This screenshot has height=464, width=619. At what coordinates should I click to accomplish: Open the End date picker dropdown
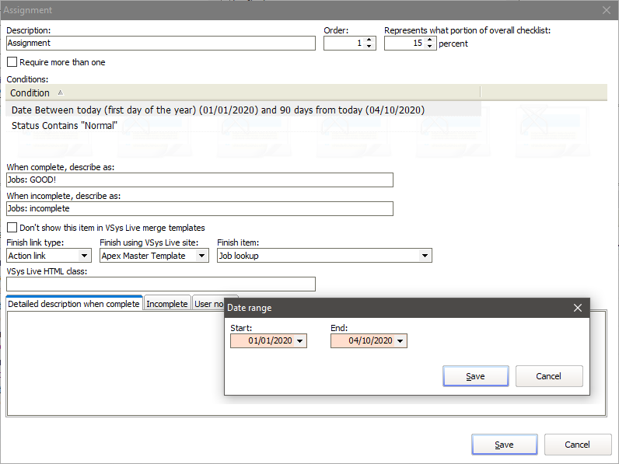click(x=400, y=341)
